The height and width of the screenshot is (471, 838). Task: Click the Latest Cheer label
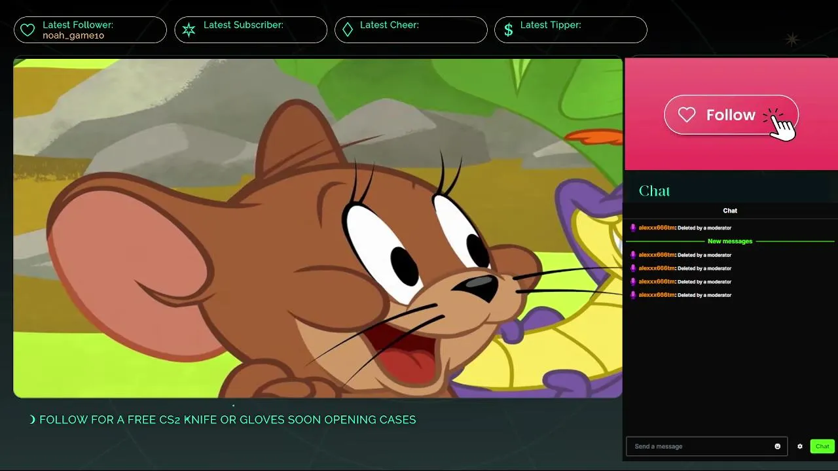click(x=389, y=25)
